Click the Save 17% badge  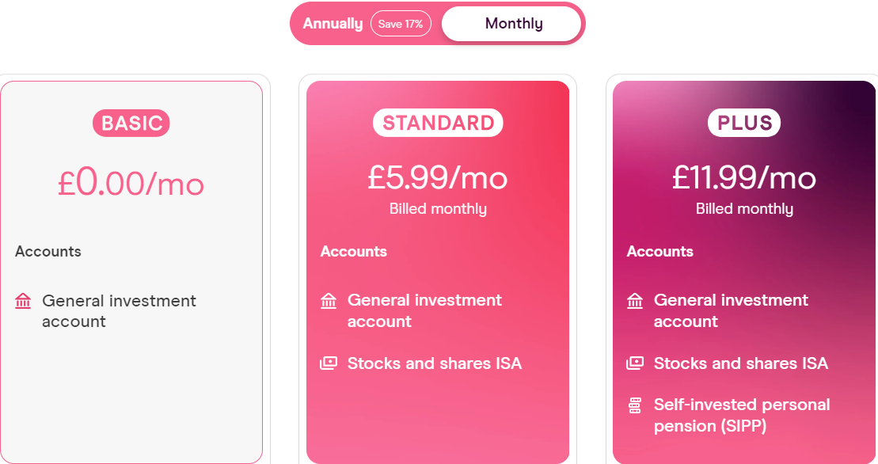[x=401, y=23]
